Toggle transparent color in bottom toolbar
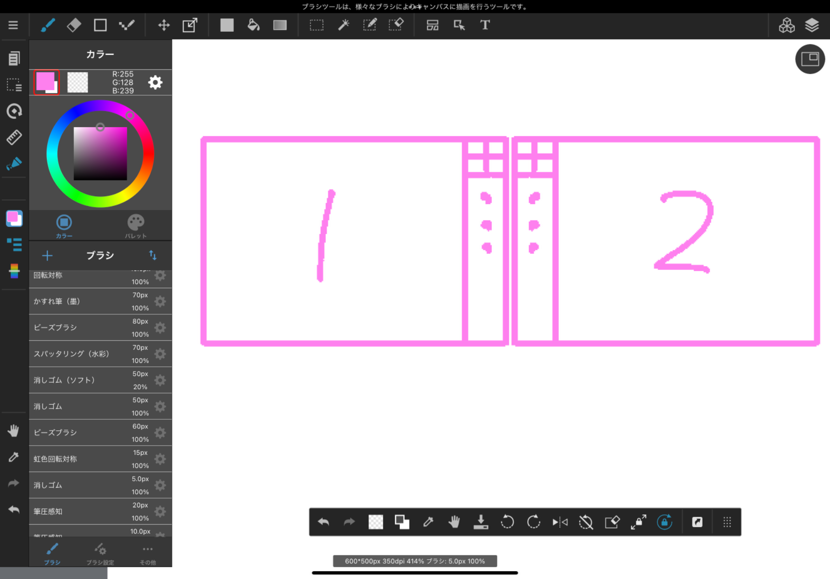This screenshot has width=830, height=579. click(x=376, y=522)
